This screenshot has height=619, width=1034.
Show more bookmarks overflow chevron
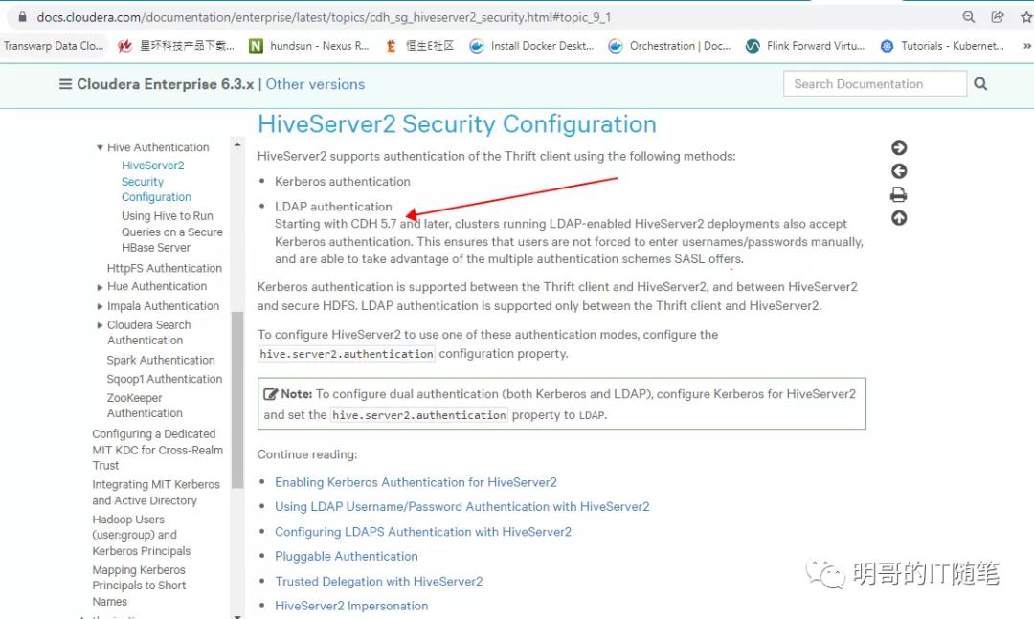[x=1026, y=46]
